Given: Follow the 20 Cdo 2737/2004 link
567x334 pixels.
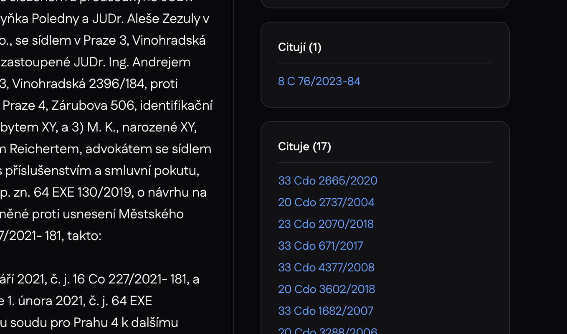Looking at the screenshot, I should (x=326, y=202).
